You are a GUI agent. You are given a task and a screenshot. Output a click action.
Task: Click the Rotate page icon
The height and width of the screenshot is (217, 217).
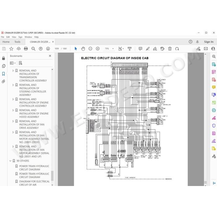[177, 49]
